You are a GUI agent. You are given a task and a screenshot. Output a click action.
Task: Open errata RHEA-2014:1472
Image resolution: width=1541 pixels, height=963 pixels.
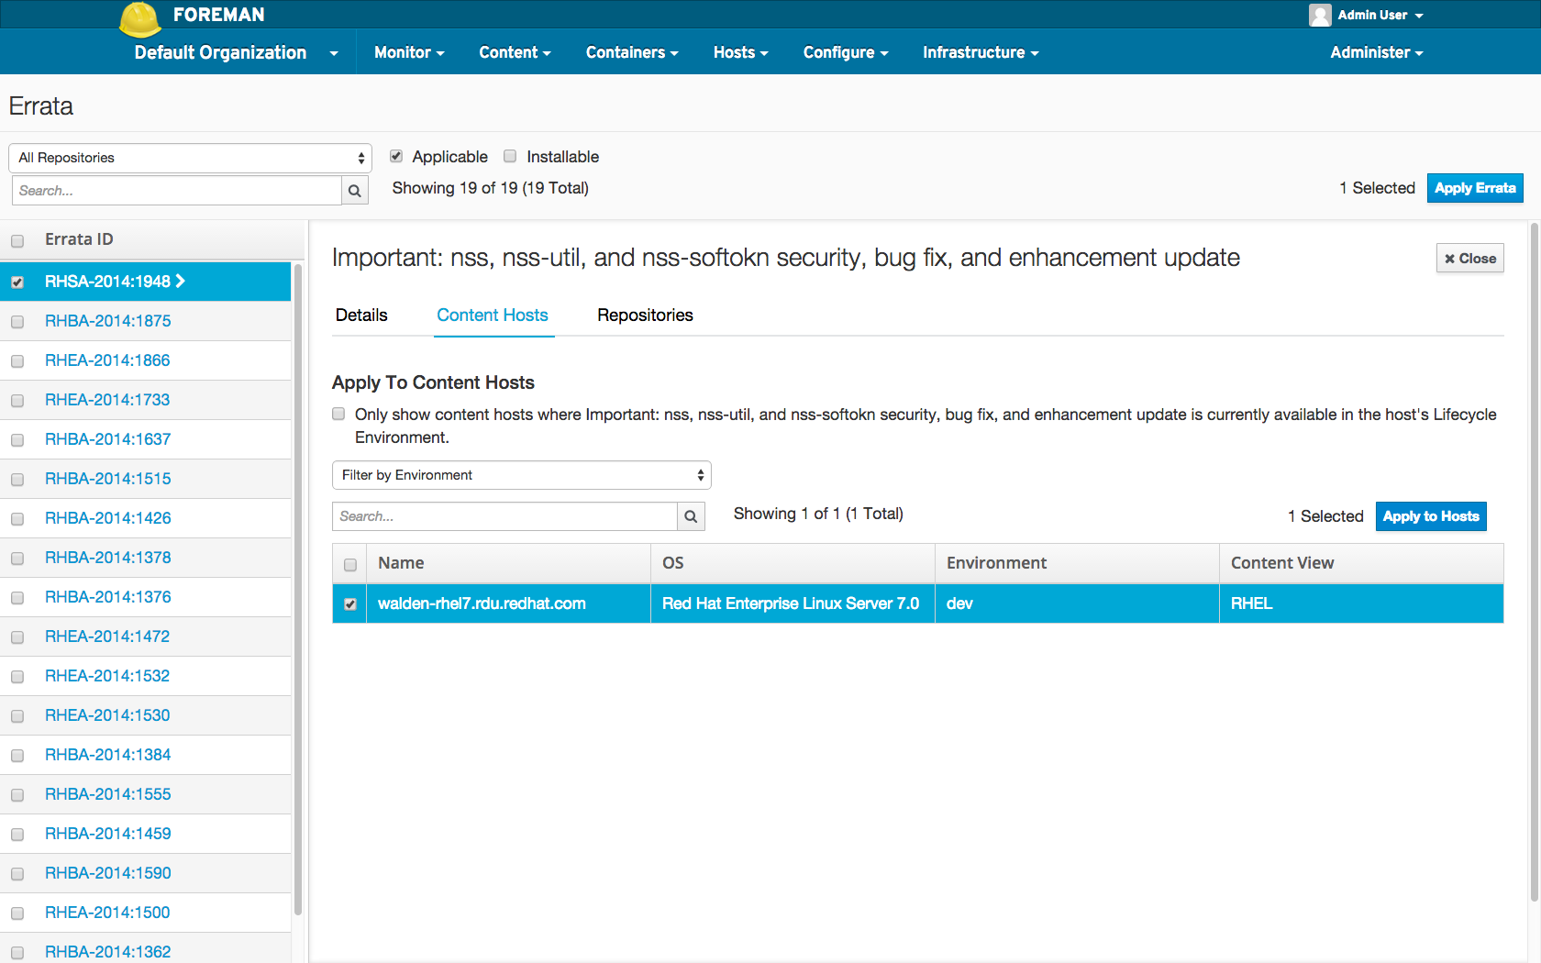point(107,636)
